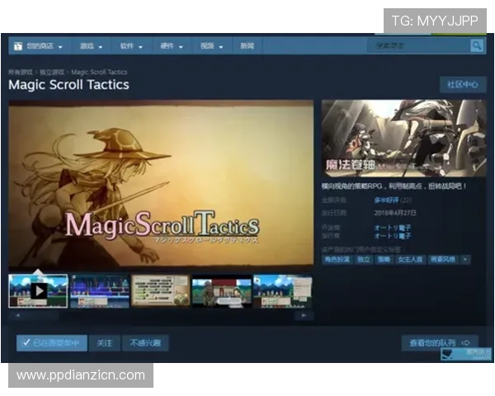Image resolution: width=495 pixels, height=396 pixels.
Task: Click the developer オートリ電子 link
Action: coord(393,228)
